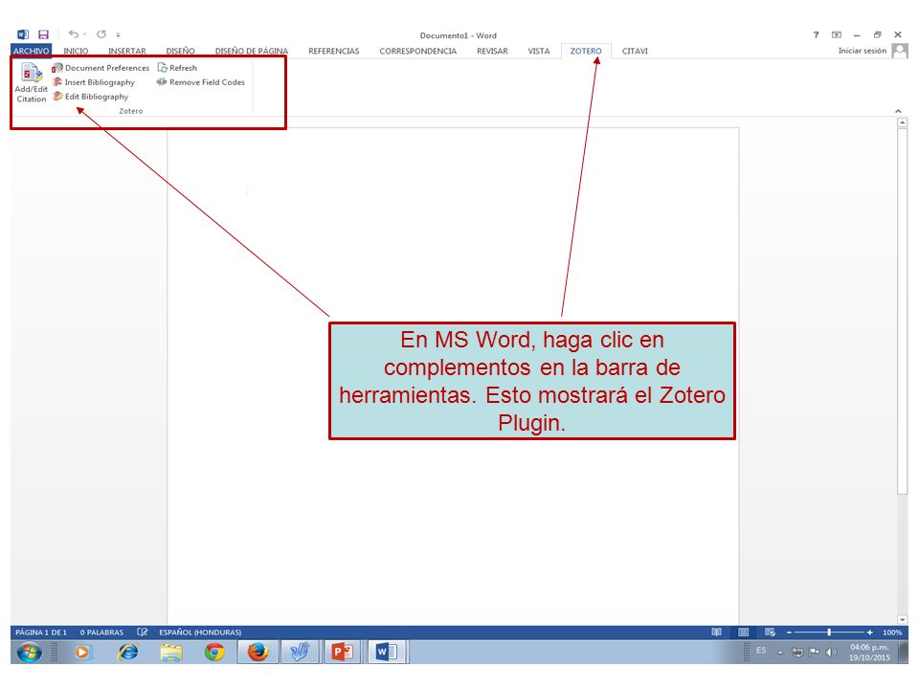The width and height of the screenshot is (919, 689).
Task: Open the proofing check icon in the status bar
Action: tap(143, 633)
